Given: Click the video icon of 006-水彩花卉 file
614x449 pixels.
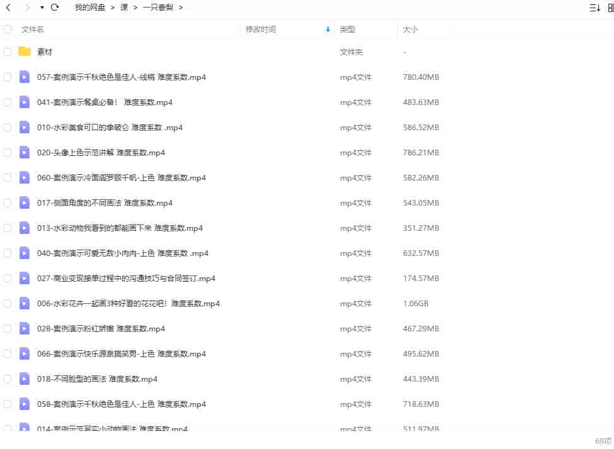Looking at the screenshot, I should (25, 303).
